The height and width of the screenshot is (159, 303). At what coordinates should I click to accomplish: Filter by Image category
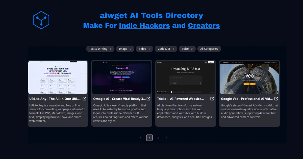125,49
